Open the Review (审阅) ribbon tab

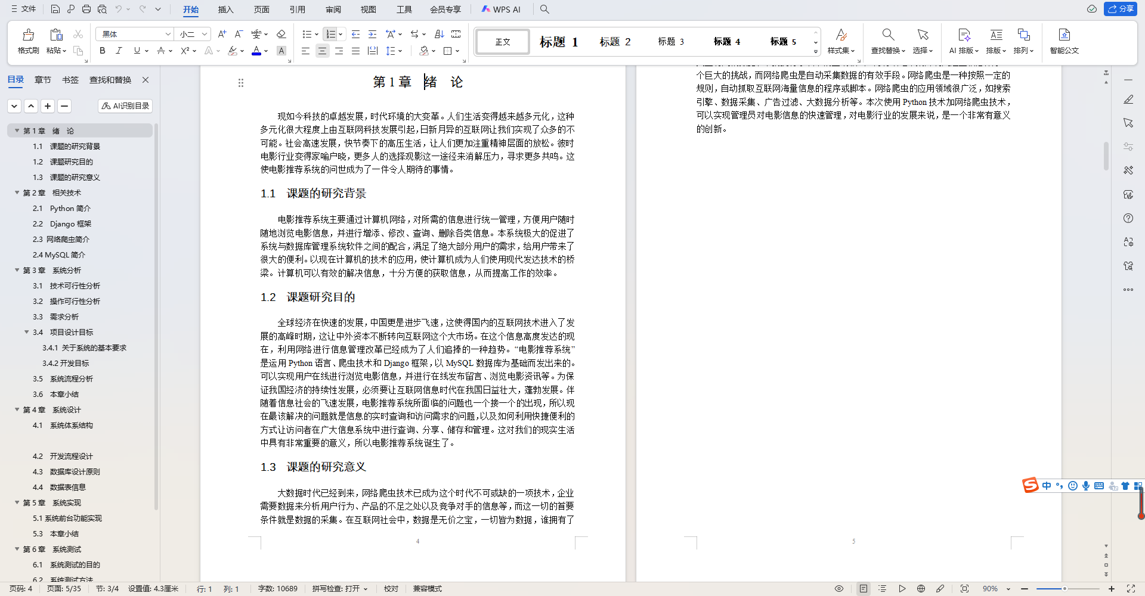(x=333, y=10)
